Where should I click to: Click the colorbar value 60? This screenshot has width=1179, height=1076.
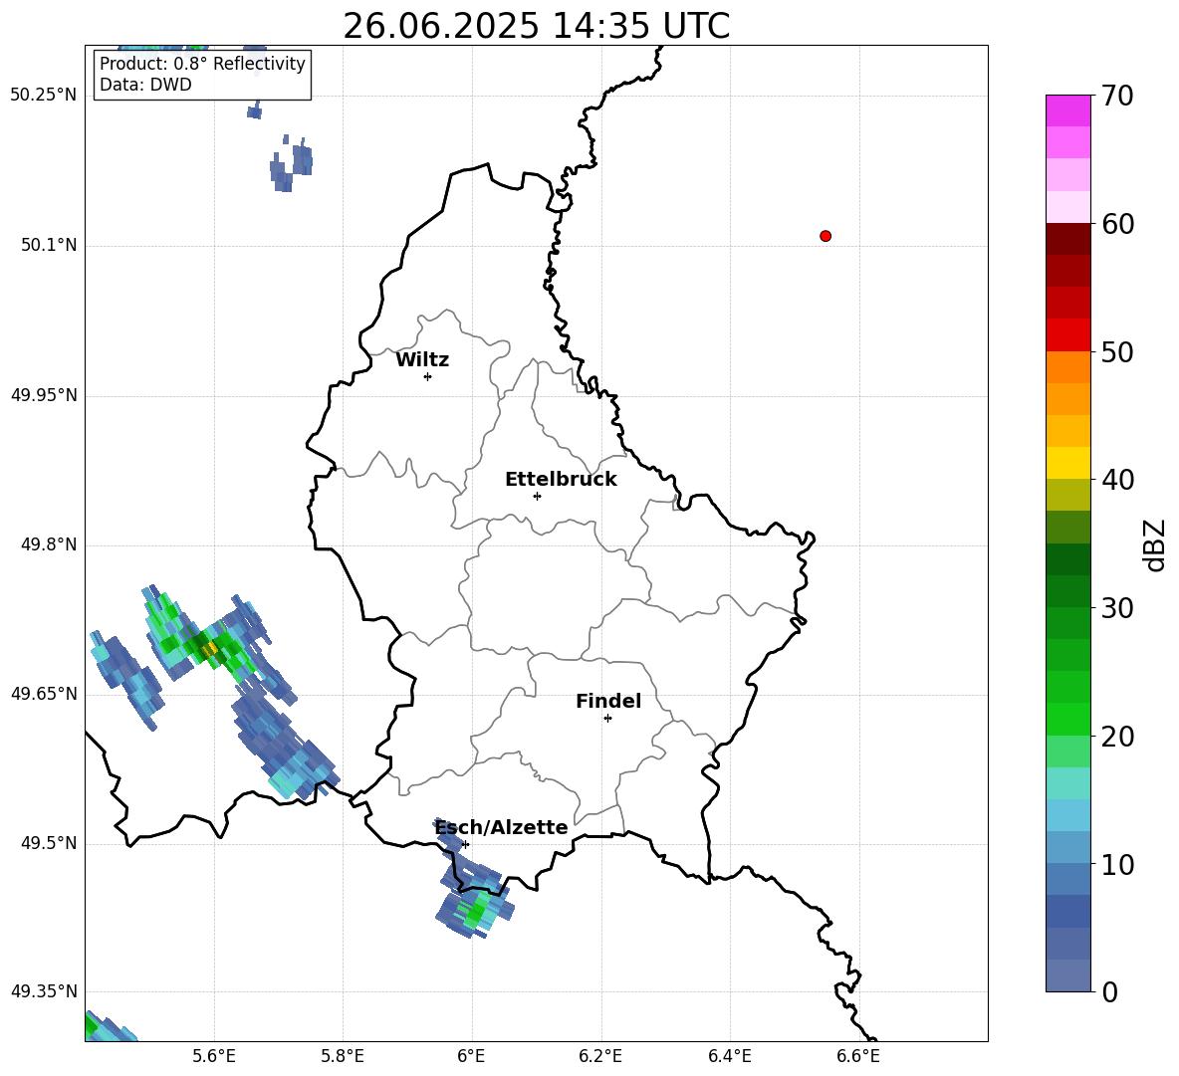(x=1117, y=224)
